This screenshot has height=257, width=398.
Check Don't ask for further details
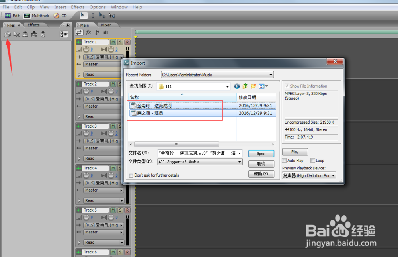[x=131, y=175]
